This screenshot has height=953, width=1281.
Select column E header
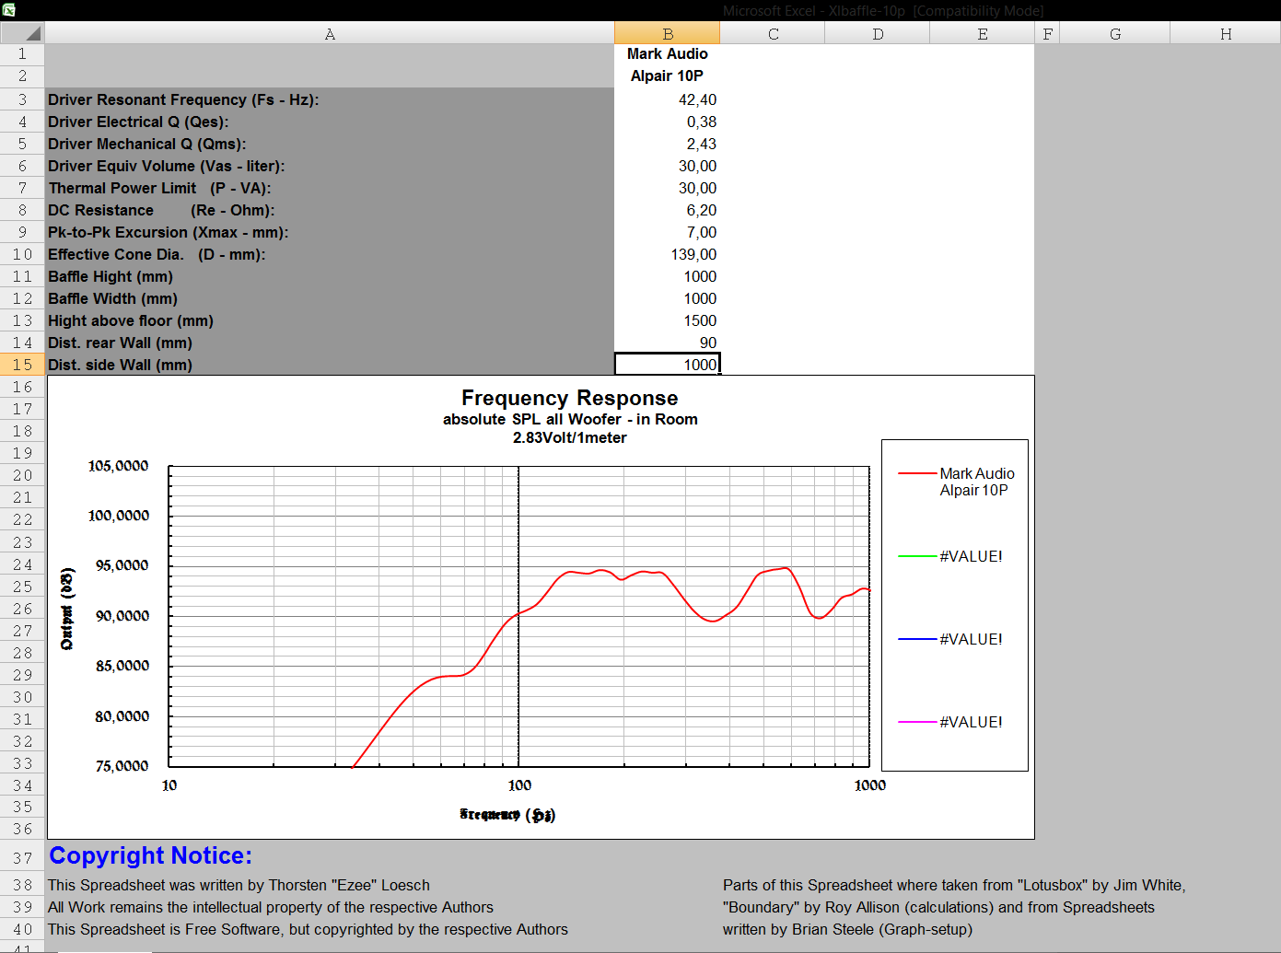tap(983, 33)
